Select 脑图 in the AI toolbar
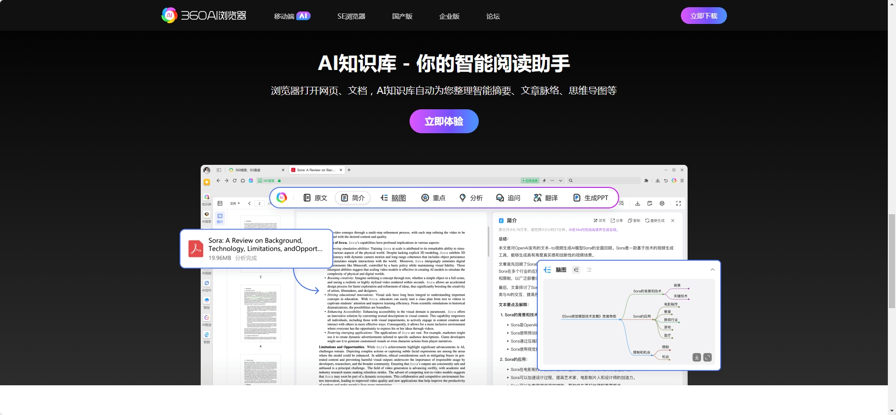Viewport: 896px width, 415px height. click(x=393, y=198)
